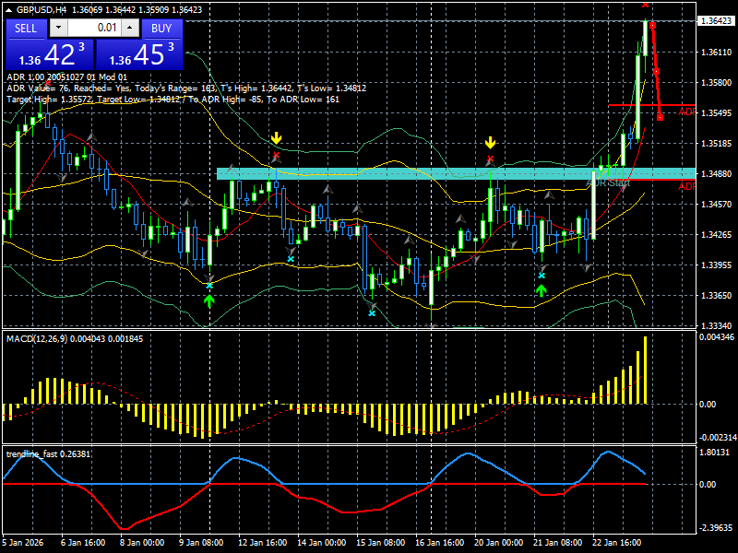Decrease trade volume with the down arrow

(x=58, y=28)
